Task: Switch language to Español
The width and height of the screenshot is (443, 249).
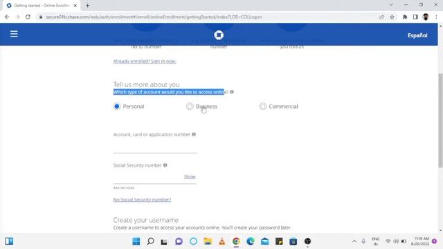Action: (417, 35)
